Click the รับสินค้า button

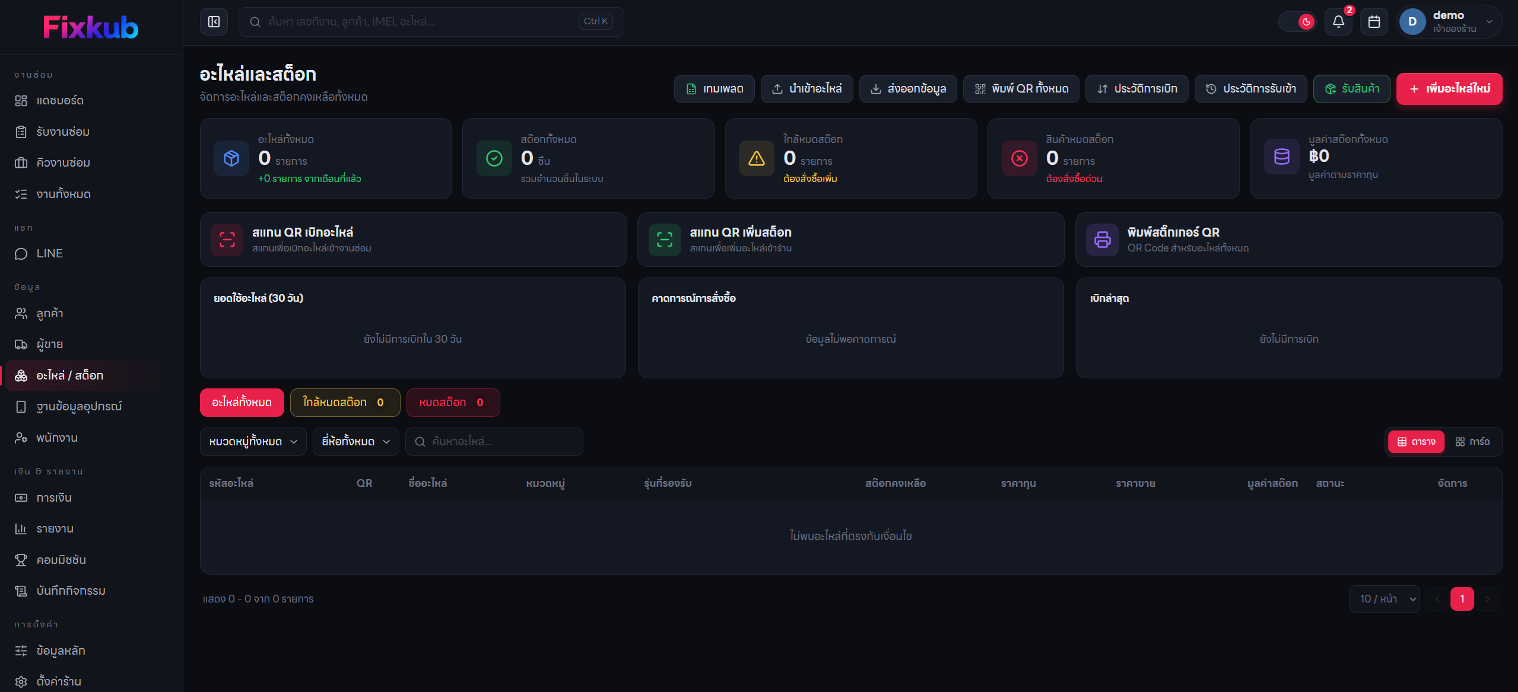tap(1351, 89)
